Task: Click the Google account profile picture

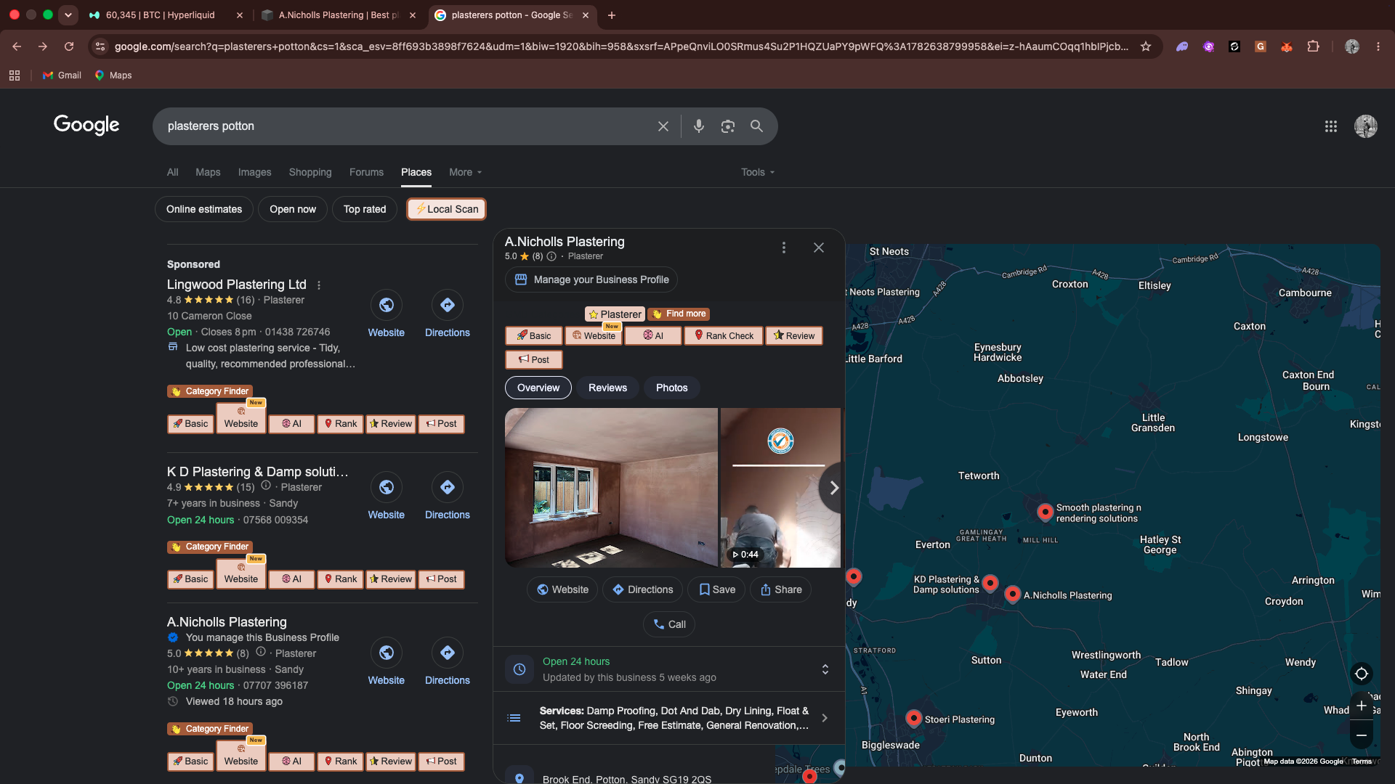Action: (1366, 126)
